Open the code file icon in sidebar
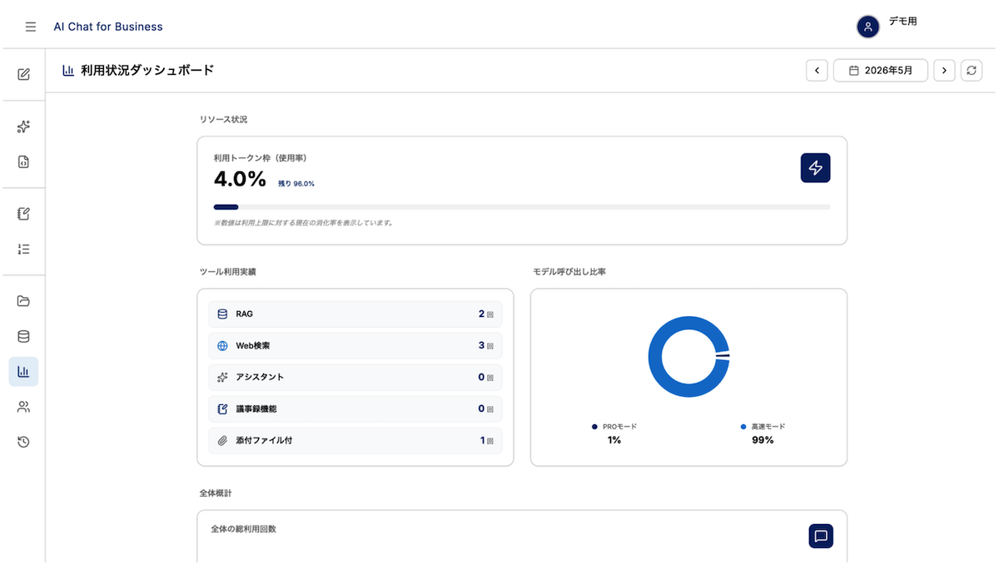The image size is (999, 564). coord(23,162)
